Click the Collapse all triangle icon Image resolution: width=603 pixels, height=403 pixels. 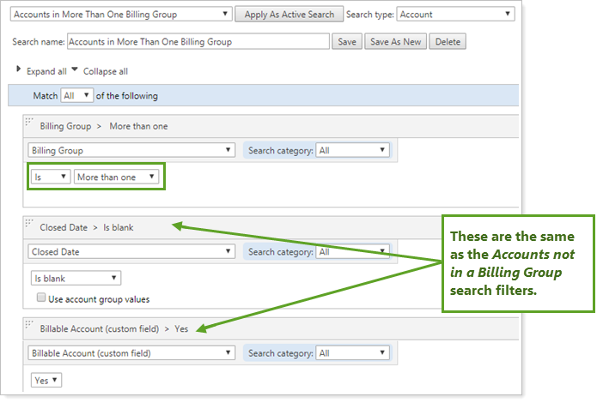click(x=75, y=70)
